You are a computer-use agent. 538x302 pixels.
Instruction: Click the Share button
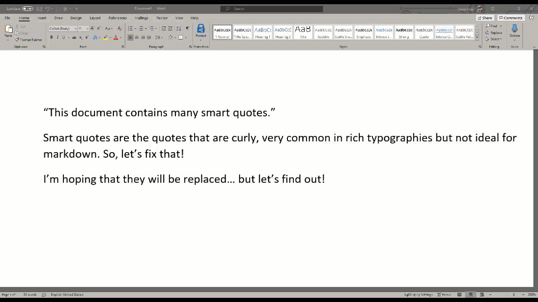[x=485, y=18]
